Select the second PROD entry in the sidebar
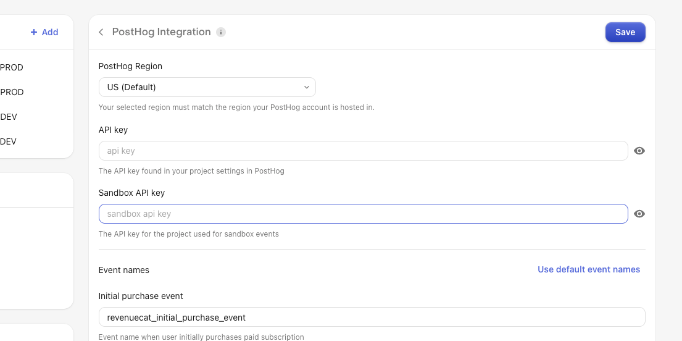682x341 pixels. click(12, 92)
